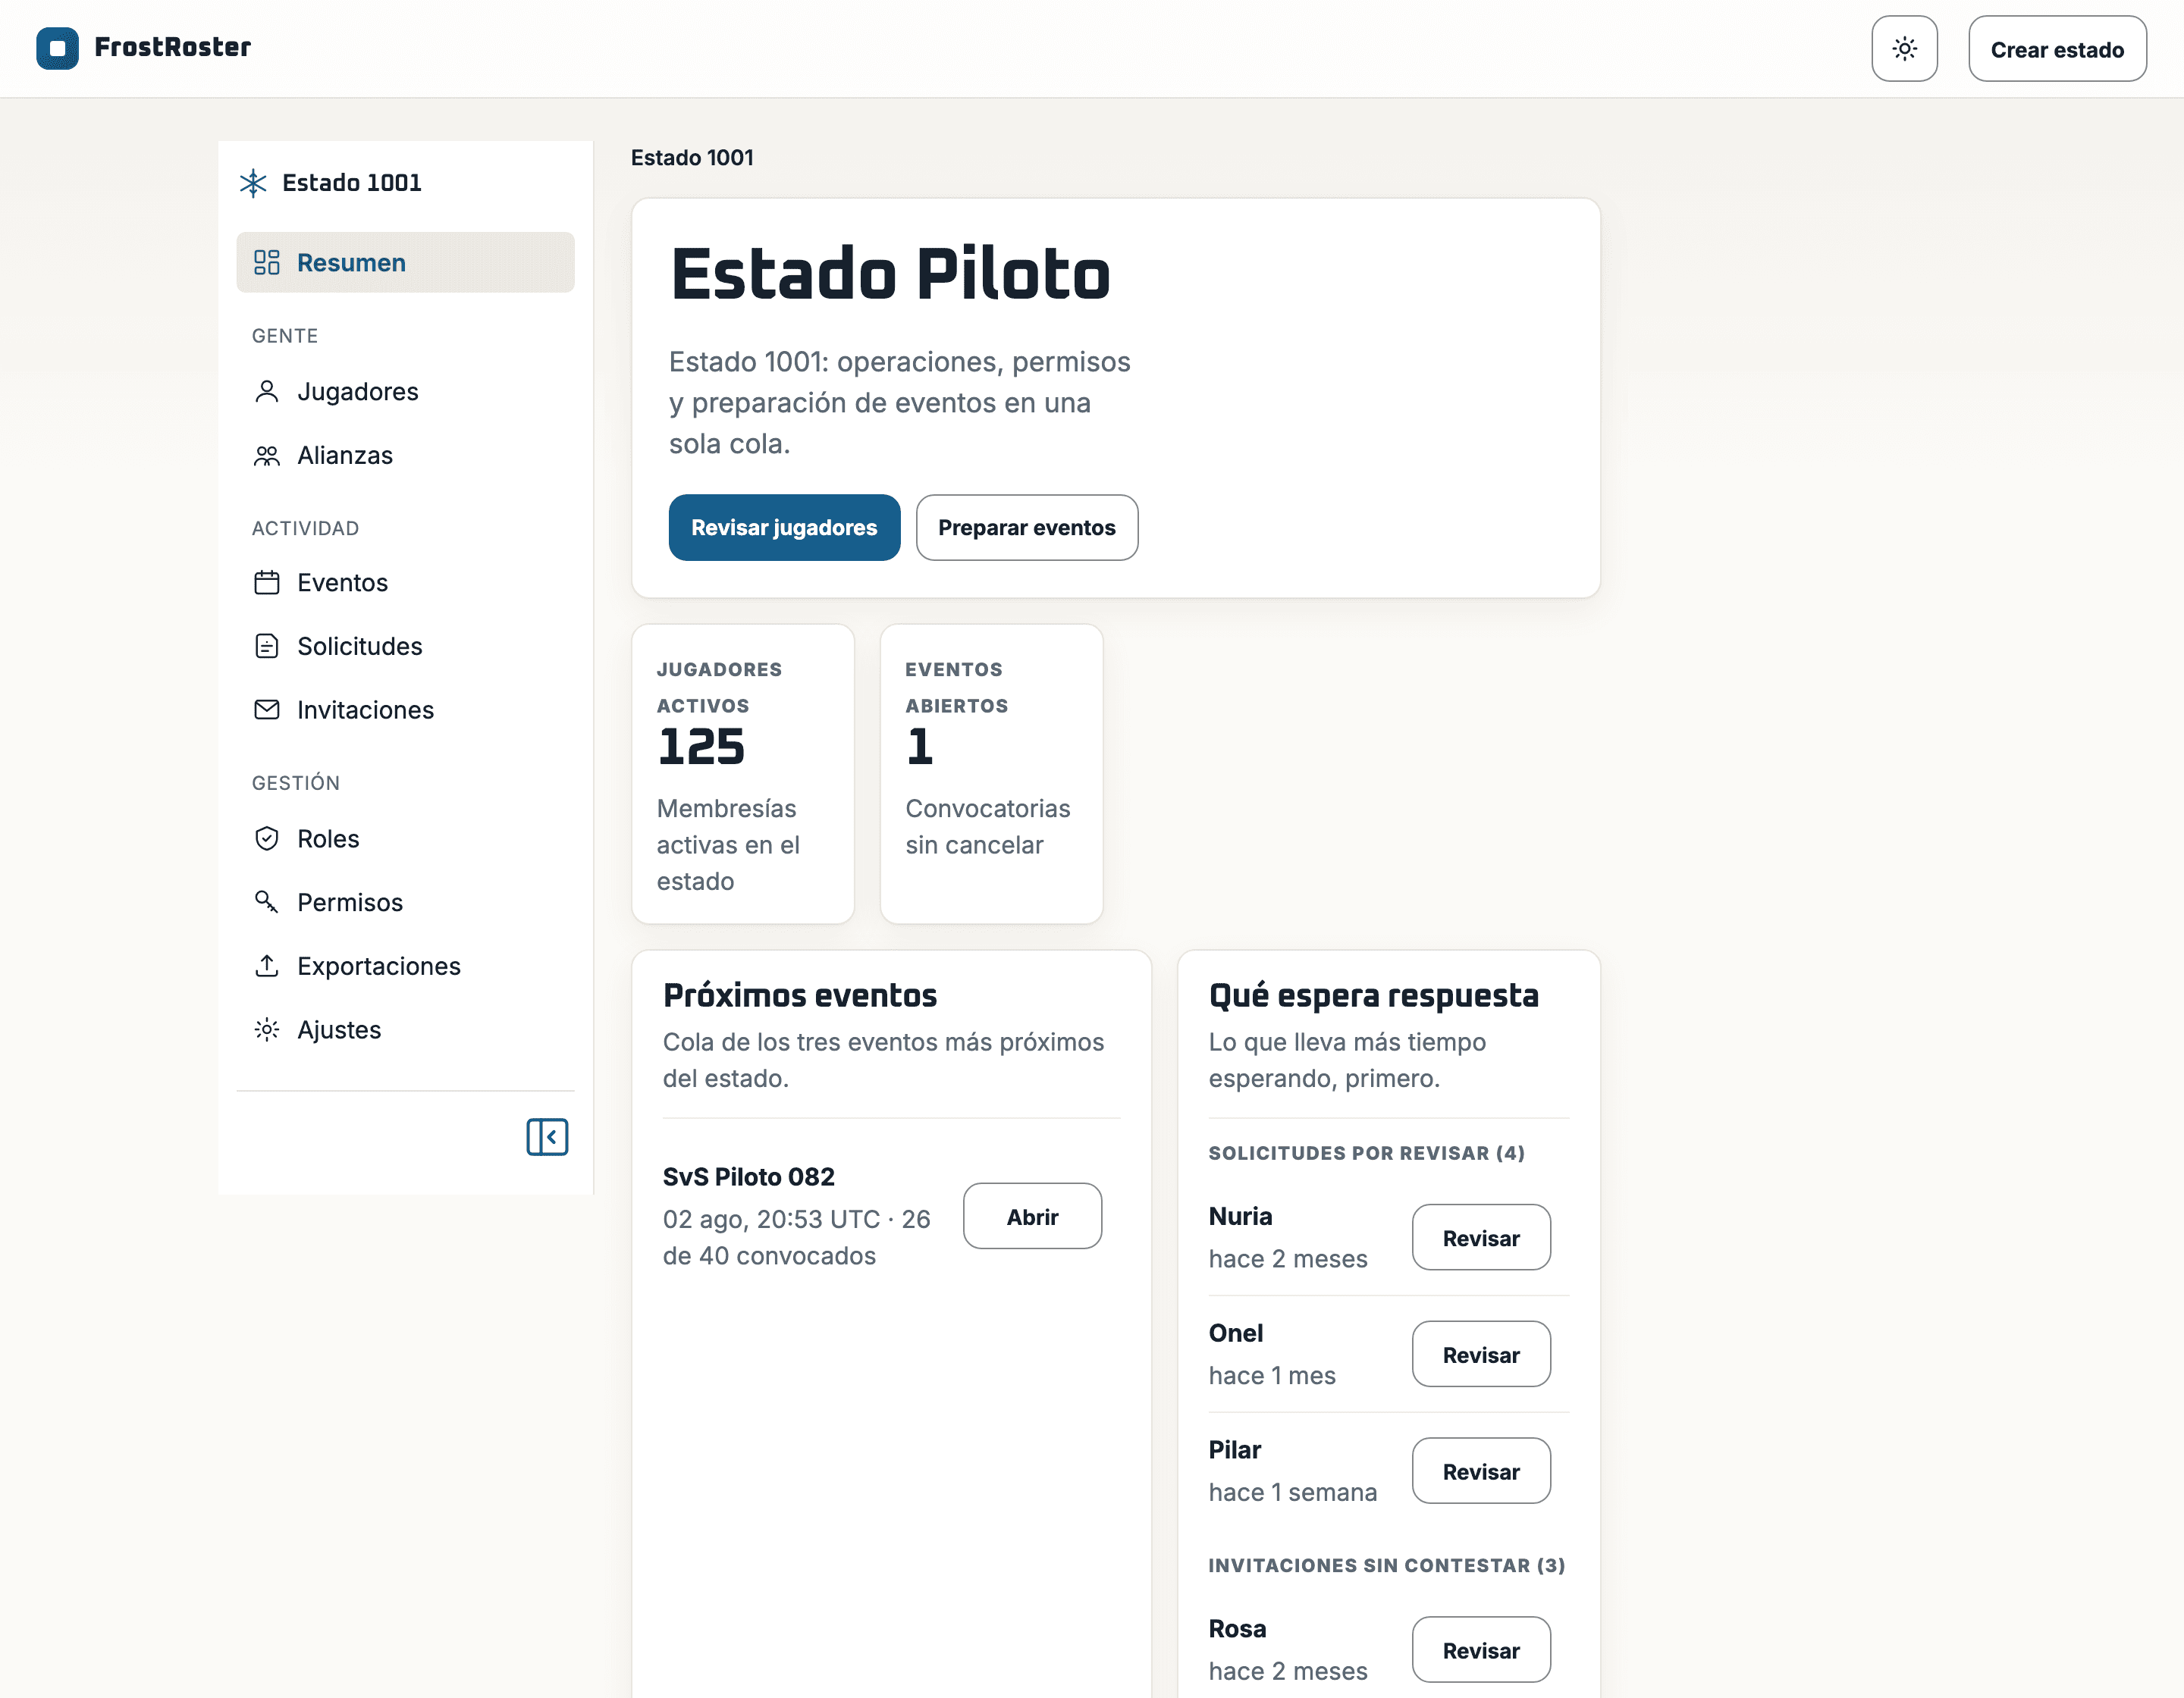Toggle the light/dark theme sun button
This screenshot has height=1698, width=2184.
(1904, 49)
